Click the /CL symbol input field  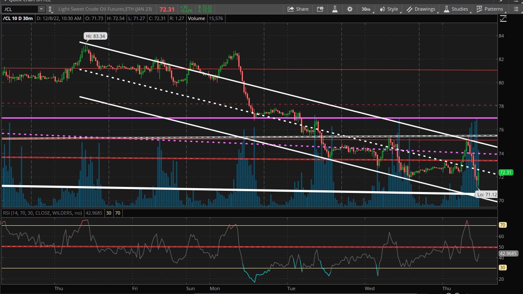point(20,9)
